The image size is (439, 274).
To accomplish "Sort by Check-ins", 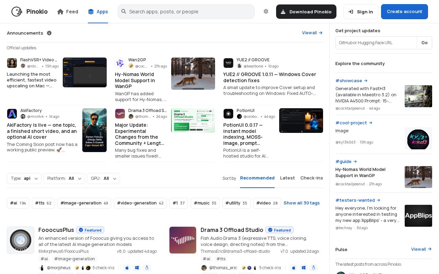I will [x=312, y=178].
